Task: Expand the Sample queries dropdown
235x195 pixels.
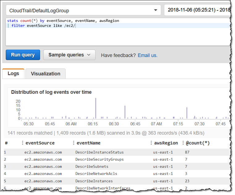Action: [x=69, y=55]
